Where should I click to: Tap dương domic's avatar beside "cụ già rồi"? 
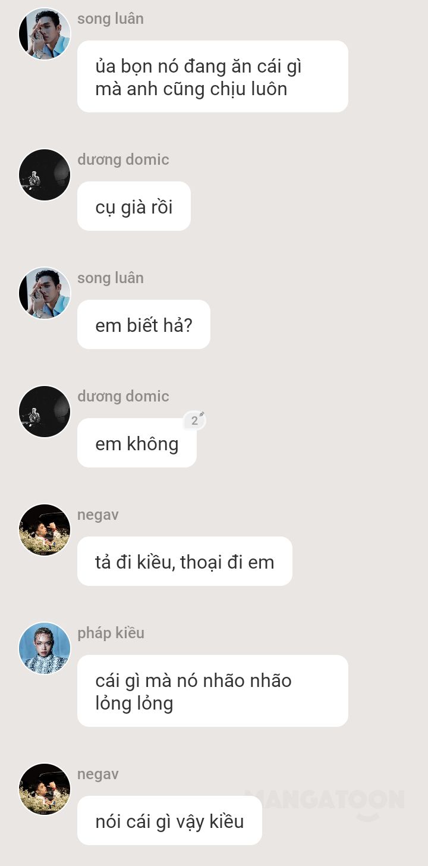tap(45, 175)
